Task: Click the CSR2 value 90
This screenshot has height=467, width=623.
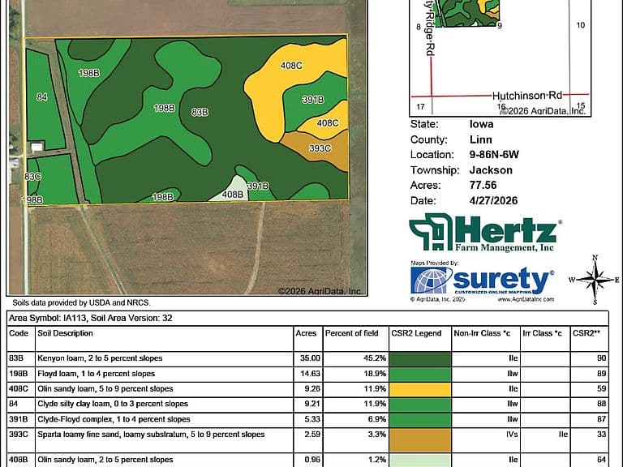Action: (x=602, y=358)
